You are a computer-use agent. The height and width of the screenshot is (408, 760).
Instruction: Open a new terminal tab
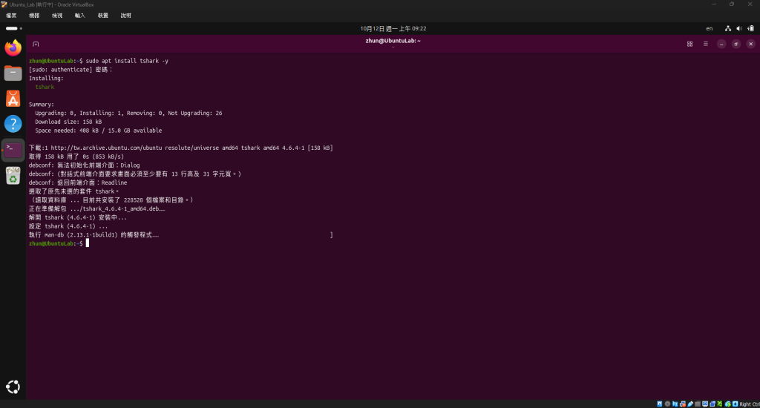(x=36, y=44)
